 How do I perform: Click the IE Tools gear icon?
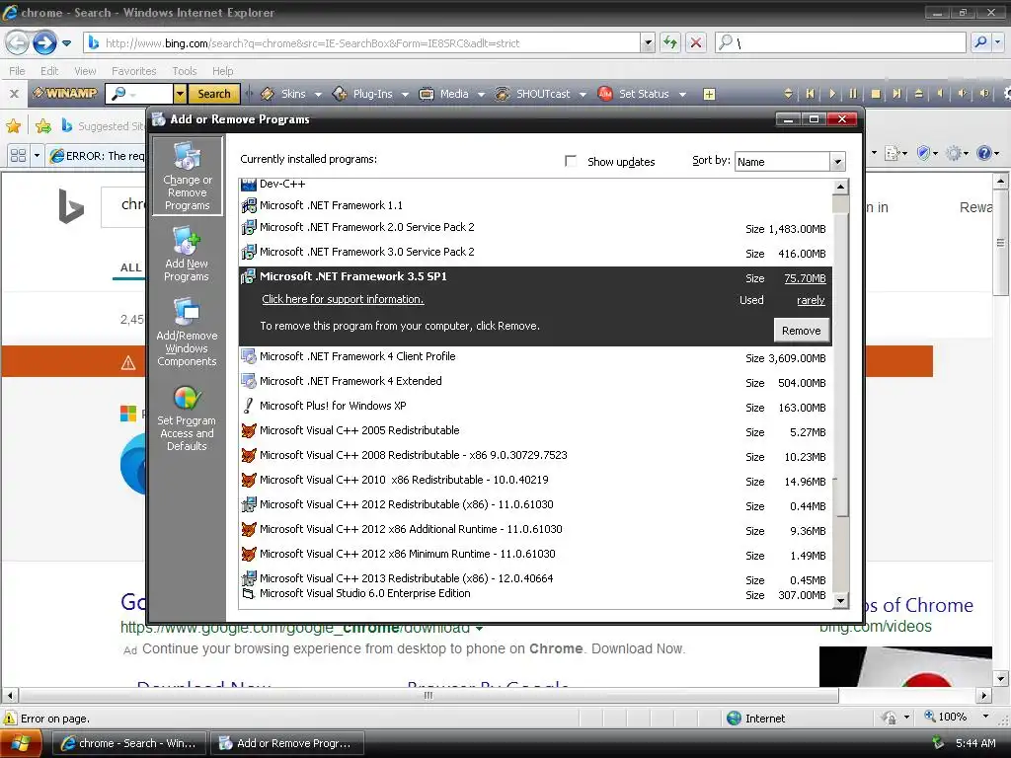coord(953,153)
